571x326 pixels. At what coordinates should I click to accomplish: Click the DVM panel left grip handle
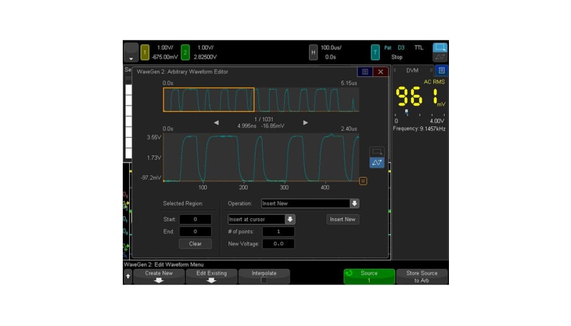[395, 70]
